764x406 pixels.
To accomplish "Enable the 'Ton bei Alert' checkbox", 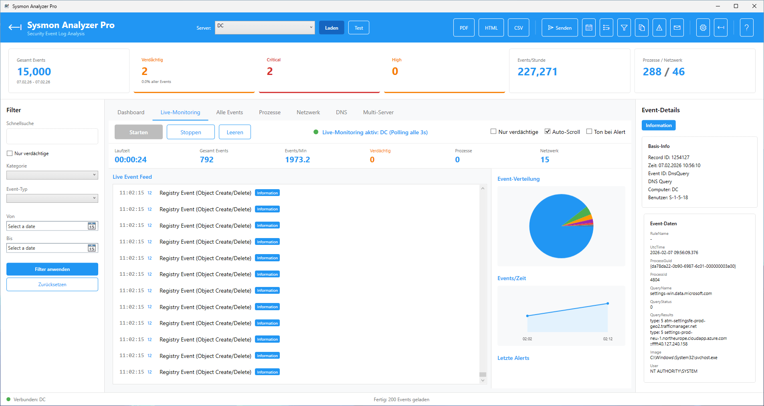I will click(x=589, y=131).
